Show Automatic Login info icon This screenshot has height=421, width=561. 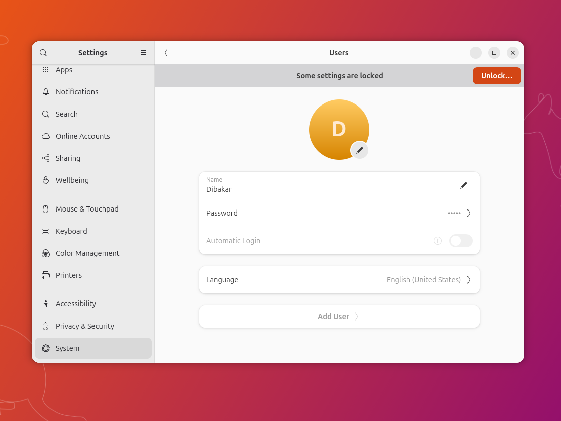437,241
